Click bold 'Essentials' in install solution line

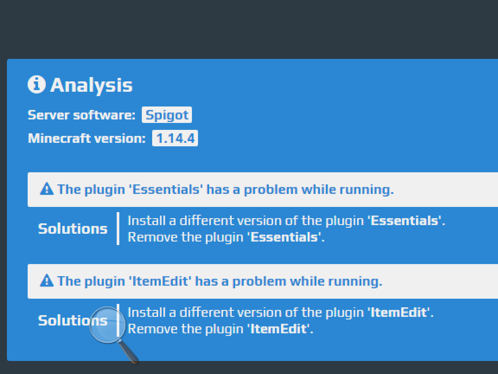[405, 220]
